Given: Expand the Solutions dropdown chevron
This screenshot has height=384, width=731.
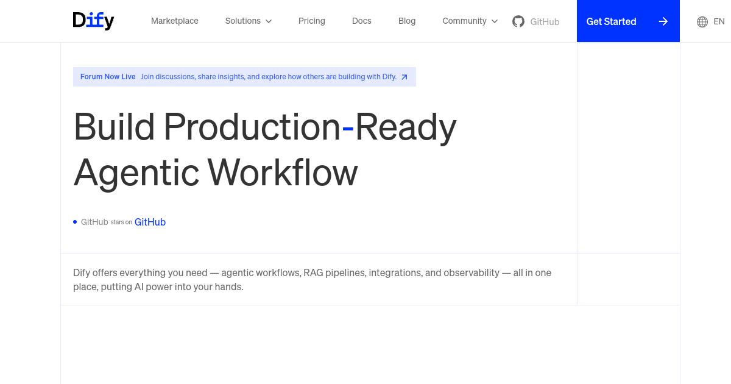Looking at the screenshot, I should pos(269,21).
